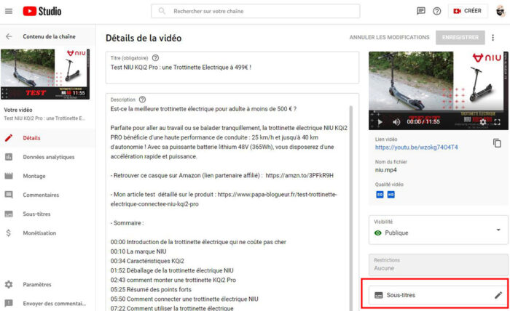The height and width of the screenshot is (311, 510).
Task: Open Commentaires in the sidebar
Action: point(48,195)
